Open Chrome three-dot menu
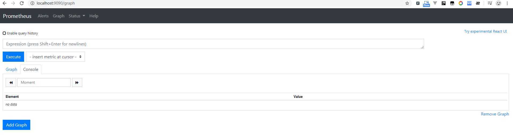This screenshot has width=513, height=139. coord(507,3)
